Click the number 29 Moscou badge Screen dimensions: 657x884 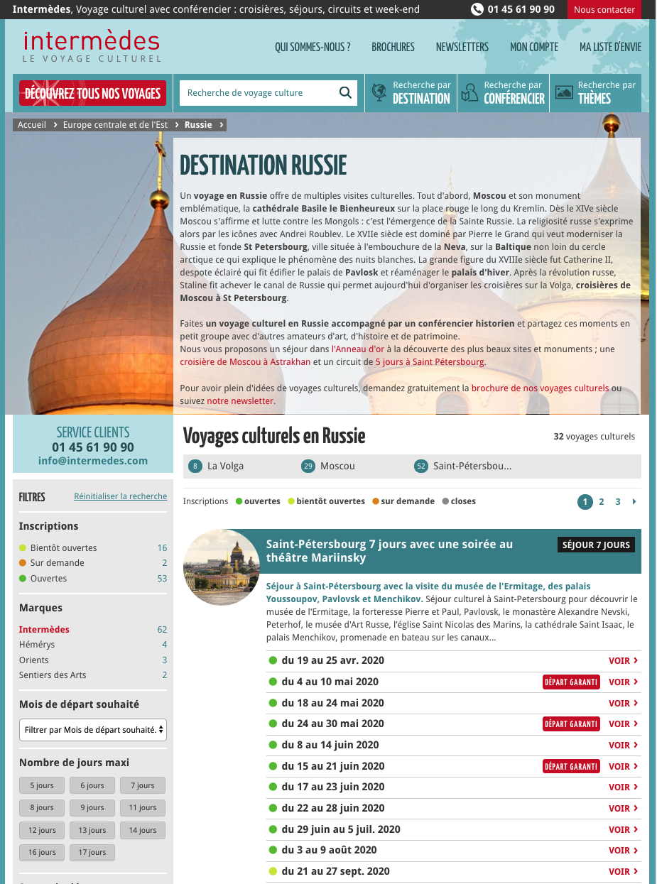point(308,466)
